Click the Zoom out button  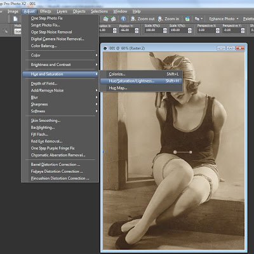pyautogui.click(x=143, y=19)
